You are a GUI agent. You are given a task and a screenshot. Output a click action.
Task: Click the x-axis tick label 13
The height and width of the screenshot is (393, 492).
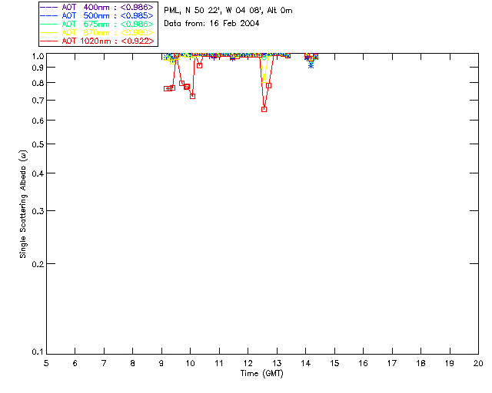277,364
